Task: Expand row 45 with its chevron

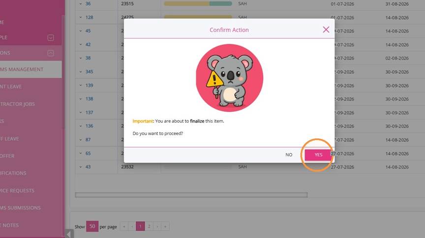Action: click(x=81, y=31)
